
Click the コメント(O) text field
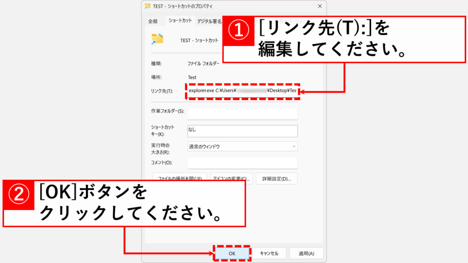[x=242, y=163]
